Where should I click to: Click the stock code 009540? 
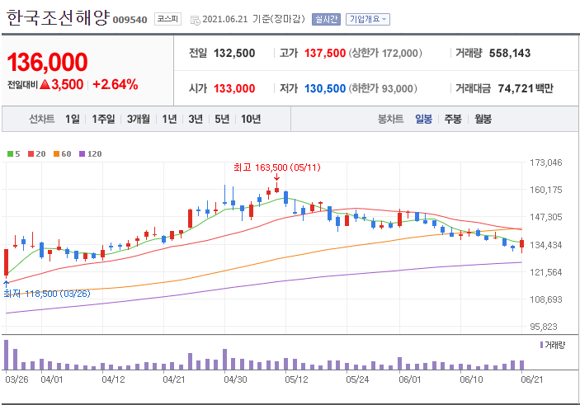pos(130,20)
